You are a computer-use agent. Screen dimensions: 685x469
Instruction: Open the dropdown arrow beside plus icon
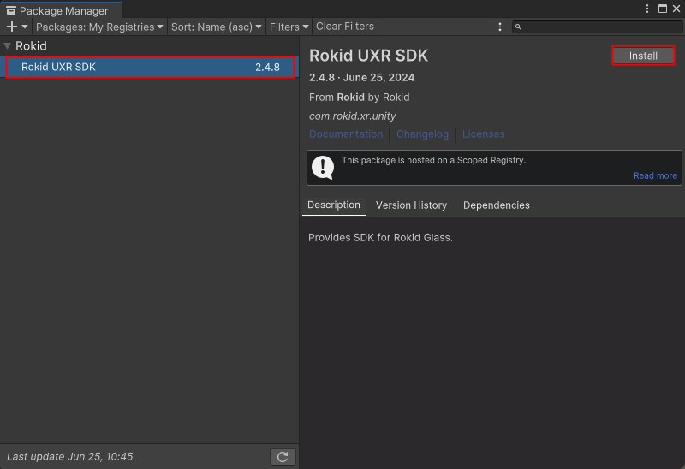coord(25,27)
